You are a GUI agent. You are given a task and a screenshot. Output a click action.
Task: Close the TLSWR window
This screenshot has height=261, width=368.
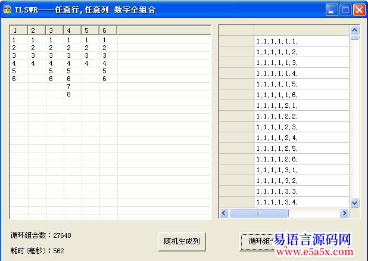(x=359, y=10)
